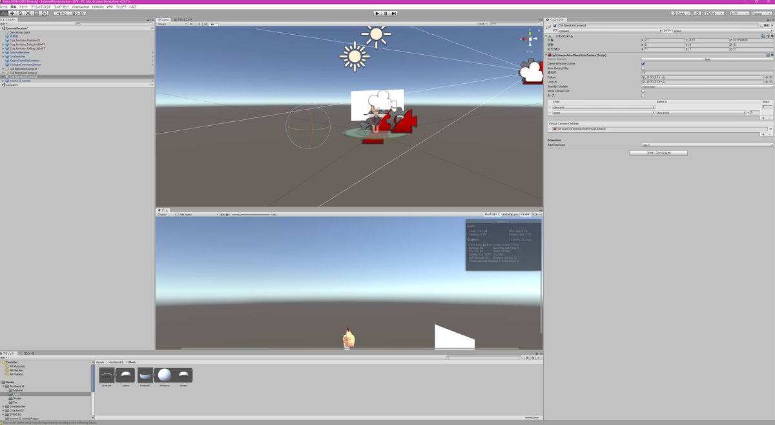
Task: Click the All Materials favorite search
Action: pyautogui.click(x=17, y=366)
